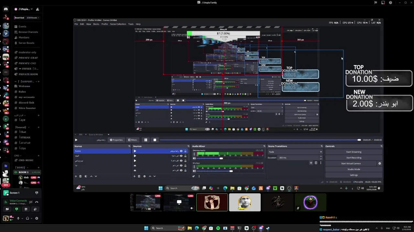Open Scene Collection menu in streamed OBS
The width and height of the screenshot is (414, 232).
[x=118, y=24]
